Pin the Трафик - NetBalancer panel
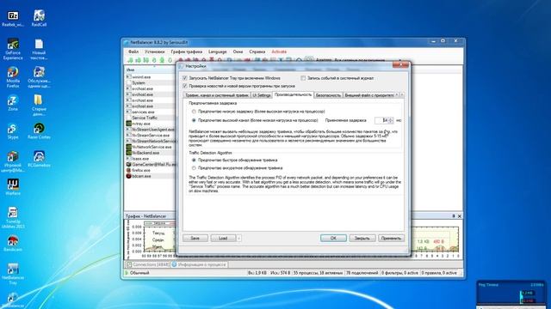The width and height of the screenshot is (551, 309). pyautogui.click(x=454, y=216)
